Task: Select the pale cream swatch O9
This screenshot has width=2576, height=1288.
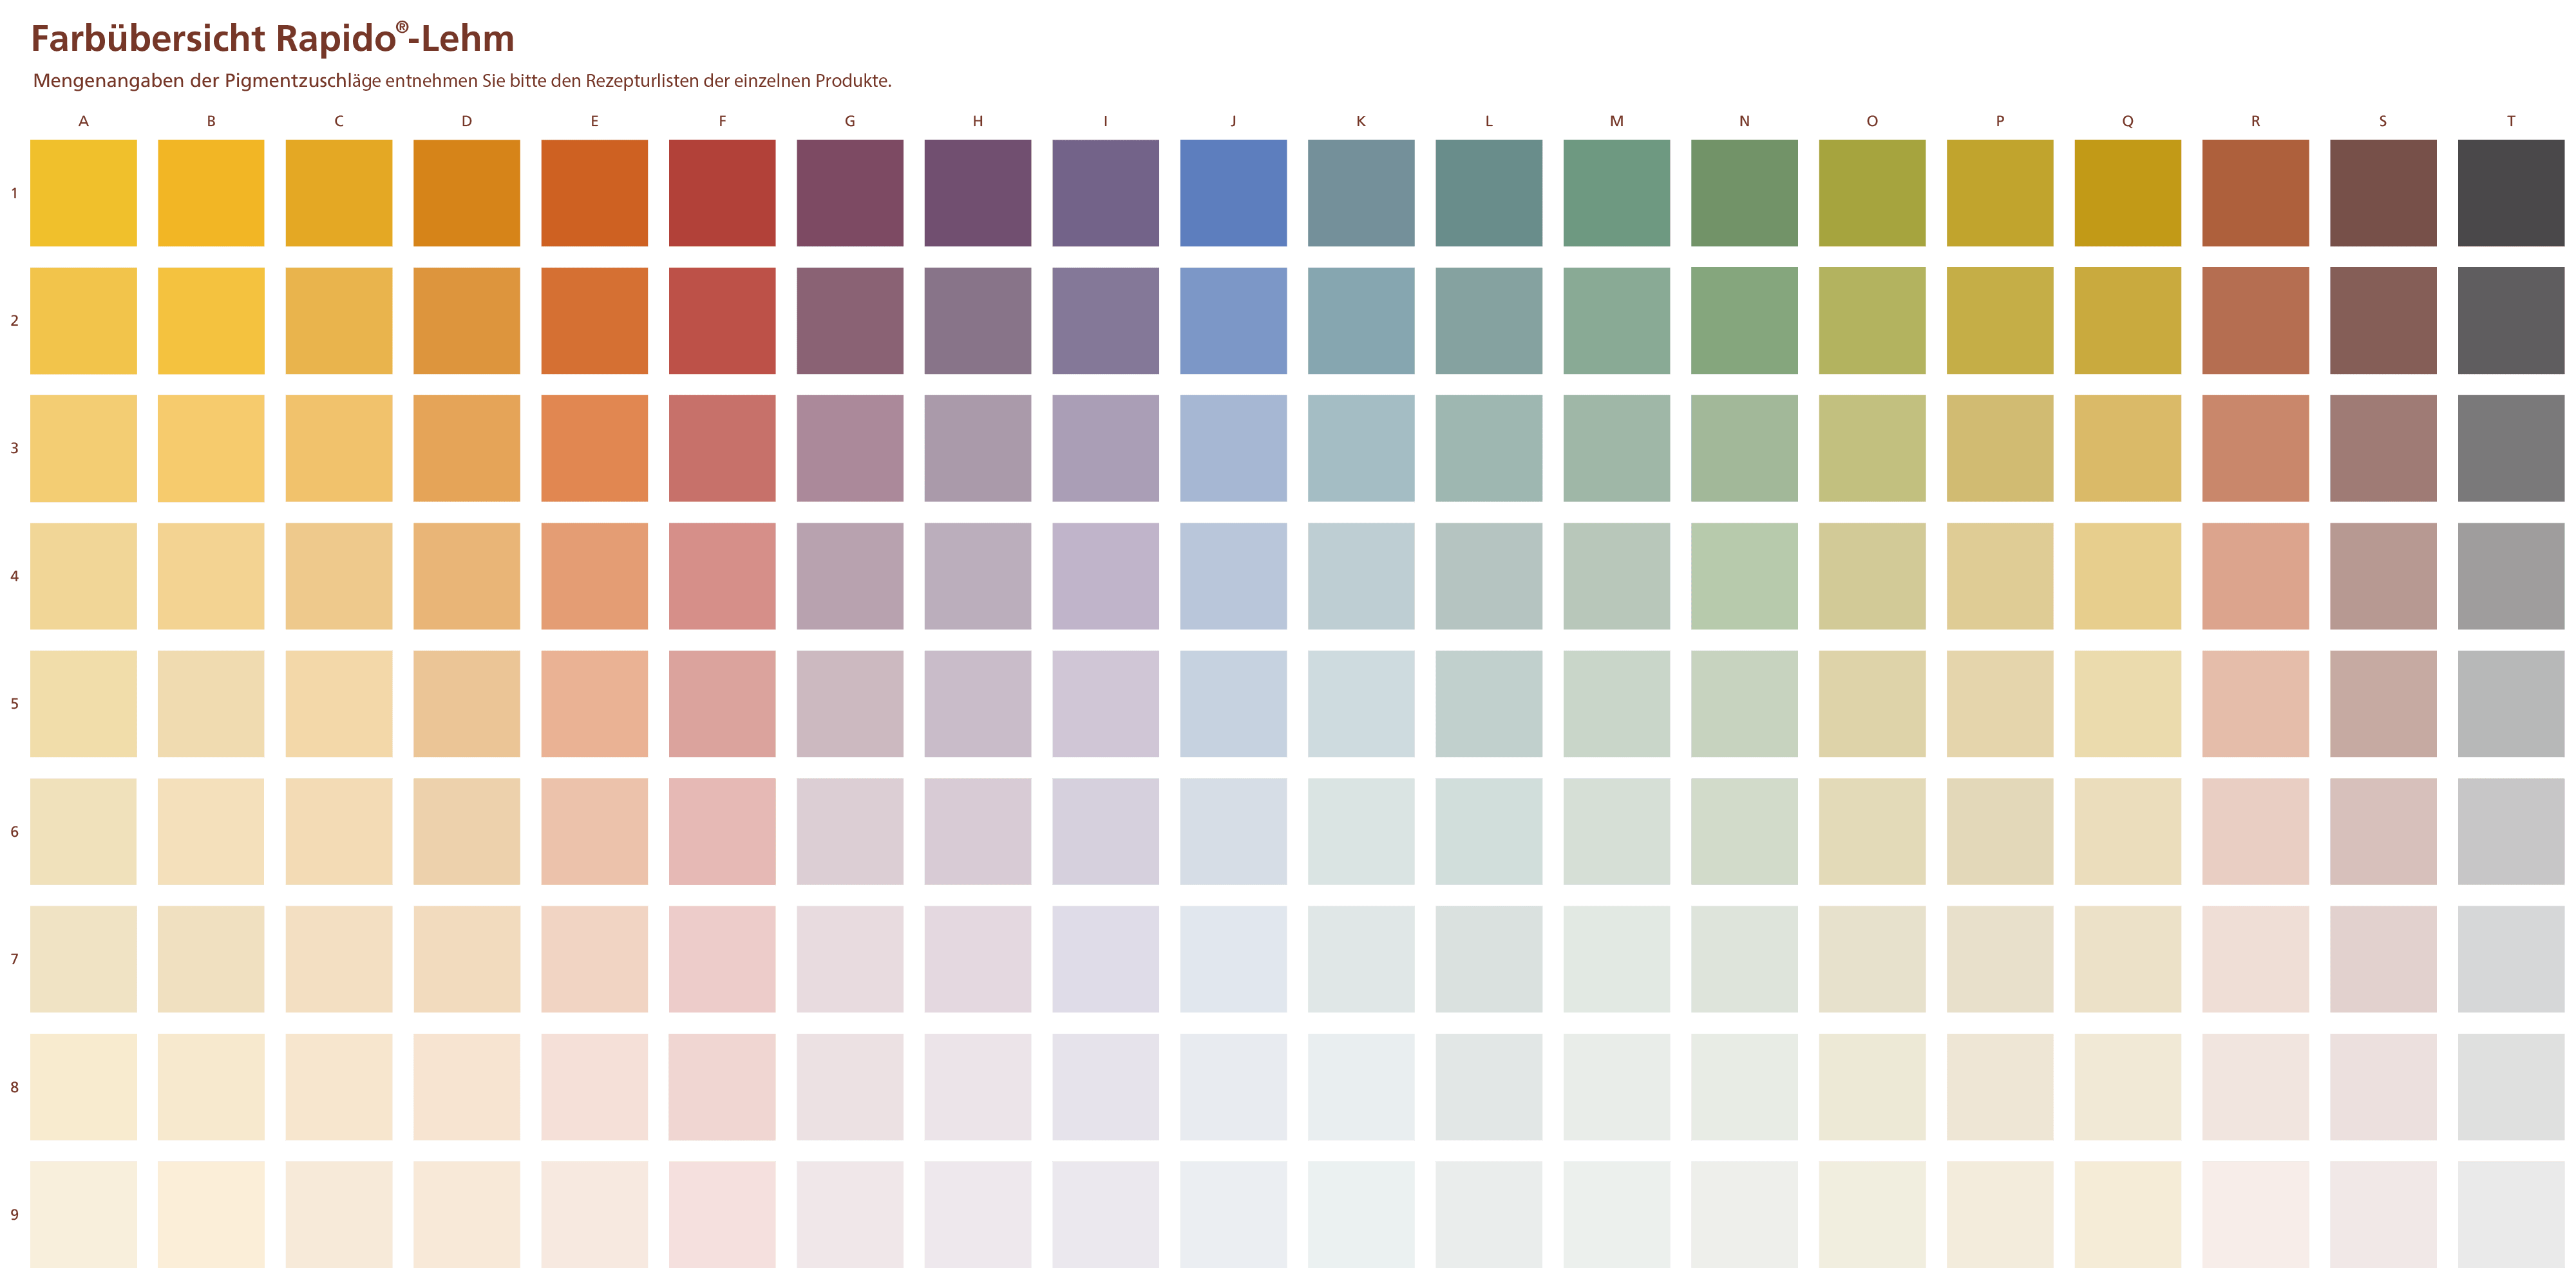Action: click(1872, 1215)
